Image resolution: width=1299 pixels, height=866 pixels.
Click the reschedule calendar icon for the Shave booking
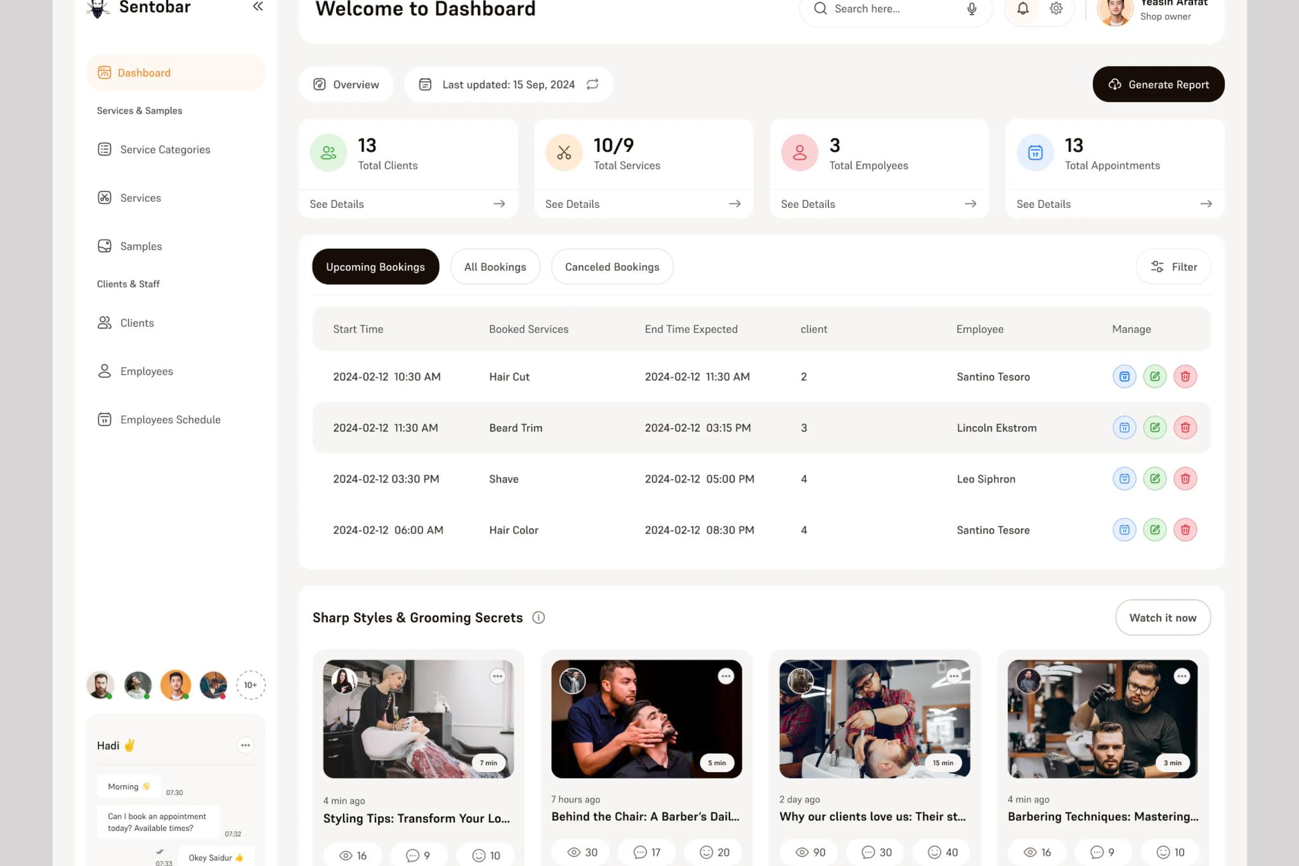[1124, 479]
